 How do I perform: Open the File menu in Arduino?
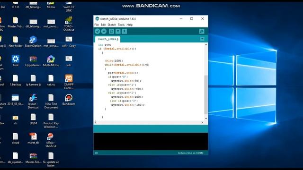coord(97,25)
